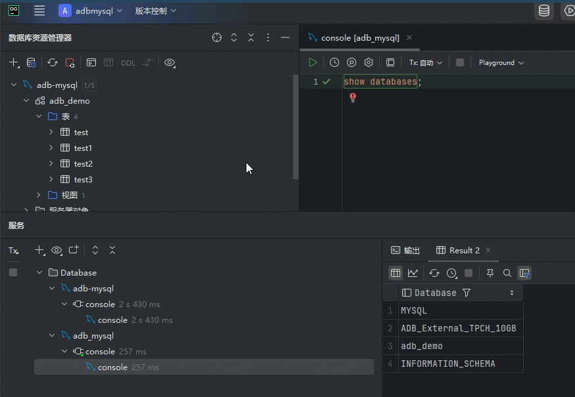Hide the database explorer panel
Viewport: 575px width, 397px height.
(x=285, y=37)
